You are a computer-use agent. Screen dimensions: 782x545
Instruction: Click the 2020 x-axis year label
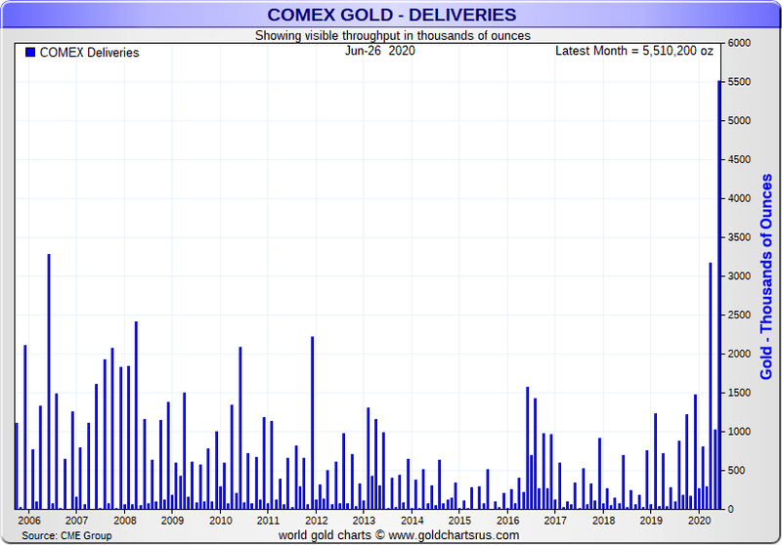tap(699, 521)
